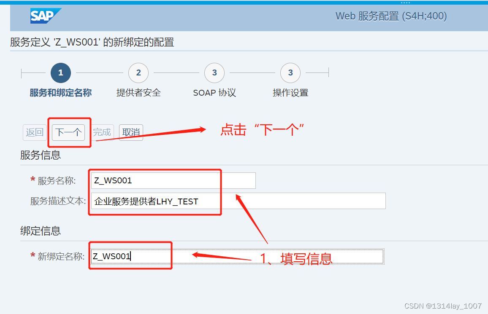Select wizard step 2 提供者安全
The width and height of the screenshot is (488, 314).
[x=138, y=72]
